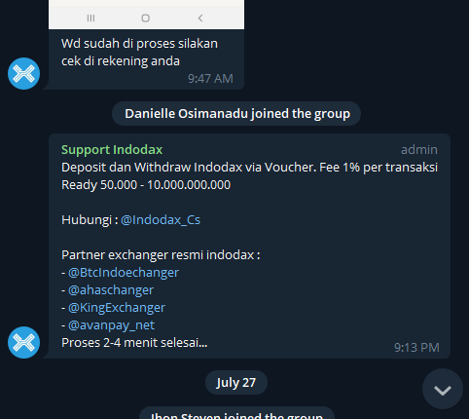
Task: Click the Danielle Osimanadu joined notice
Action: 236,114
